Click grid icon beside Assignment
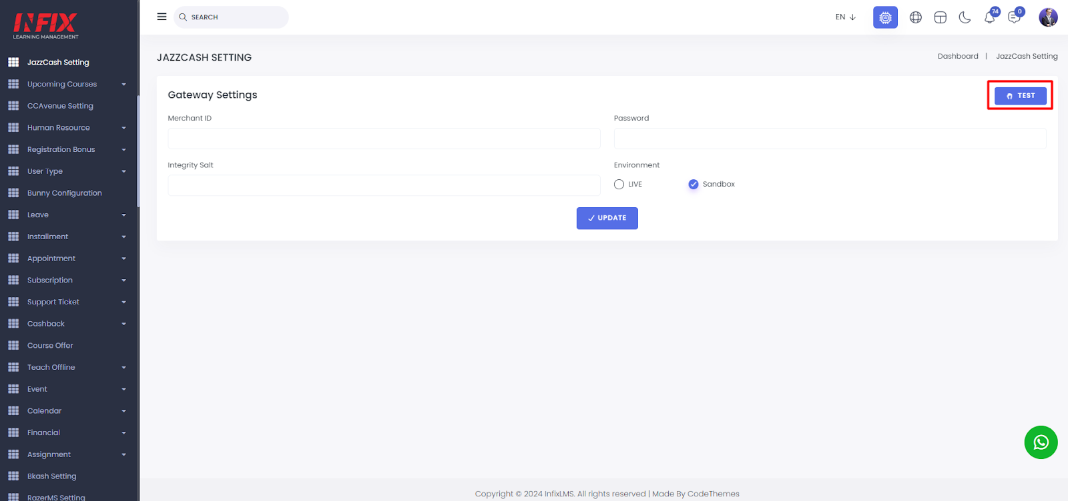Screen dimensions: 1068x501 (13, 454)
